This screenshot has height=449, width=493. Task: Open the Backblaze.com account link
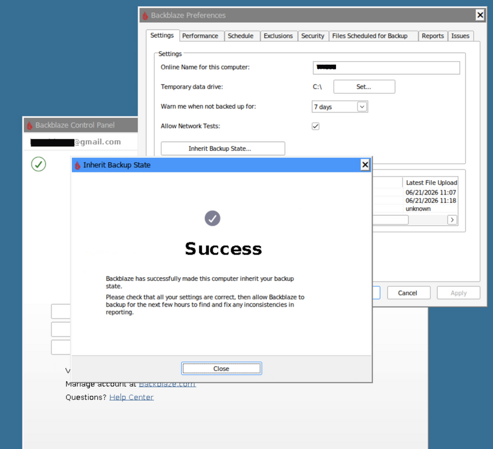[167, 384]
